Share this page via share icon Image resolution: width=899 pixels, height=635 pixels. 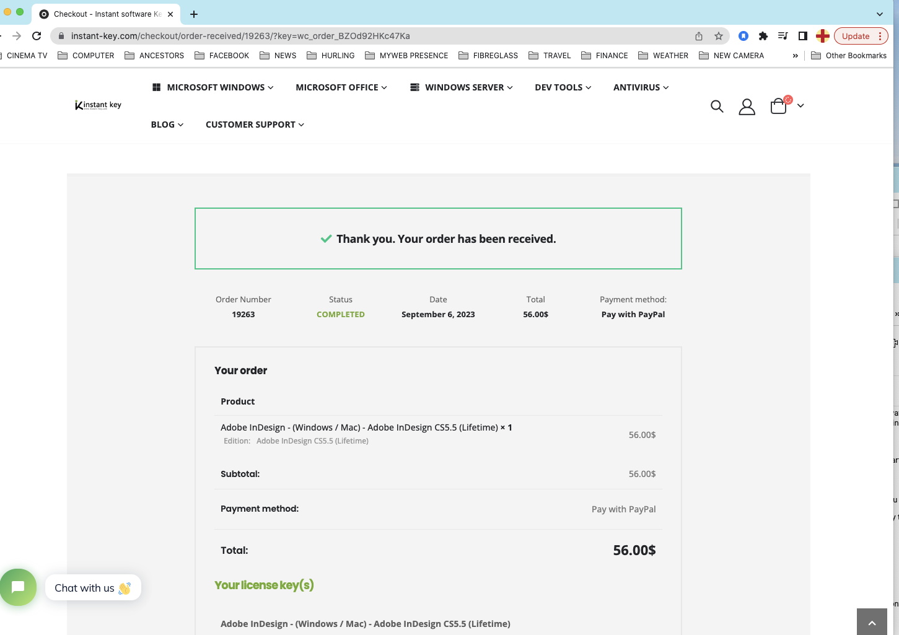(699, 36)
